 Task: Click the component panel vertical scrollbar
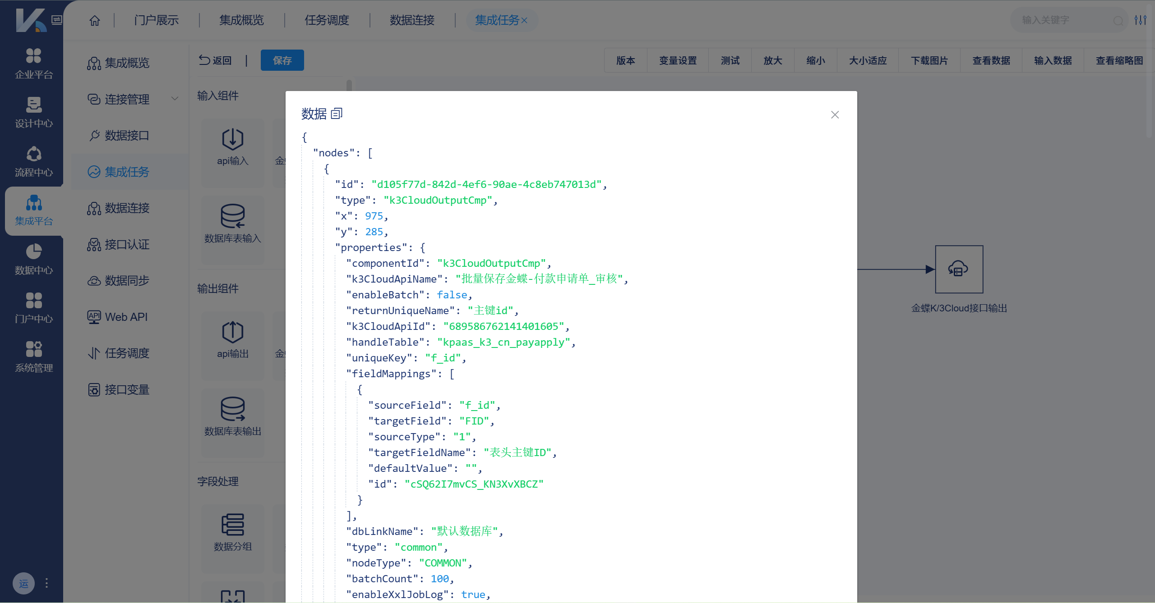coord(349,86)
